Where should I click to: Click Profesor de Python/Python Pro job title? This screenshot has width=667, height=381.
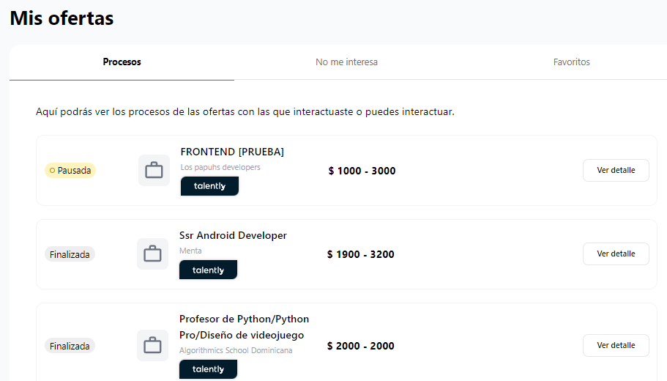coord(244,327)
